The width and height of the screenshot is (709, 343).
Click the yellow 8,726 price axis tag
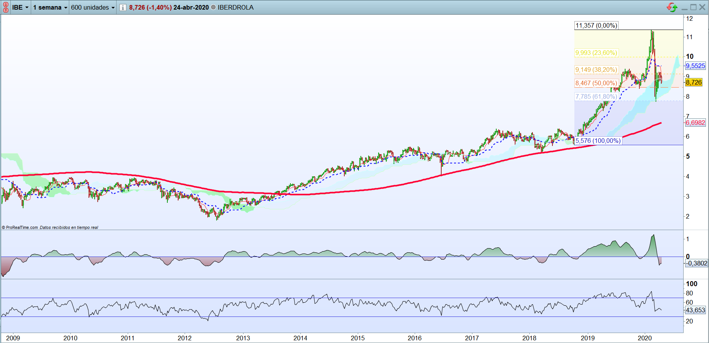click(x=694, y=82)
